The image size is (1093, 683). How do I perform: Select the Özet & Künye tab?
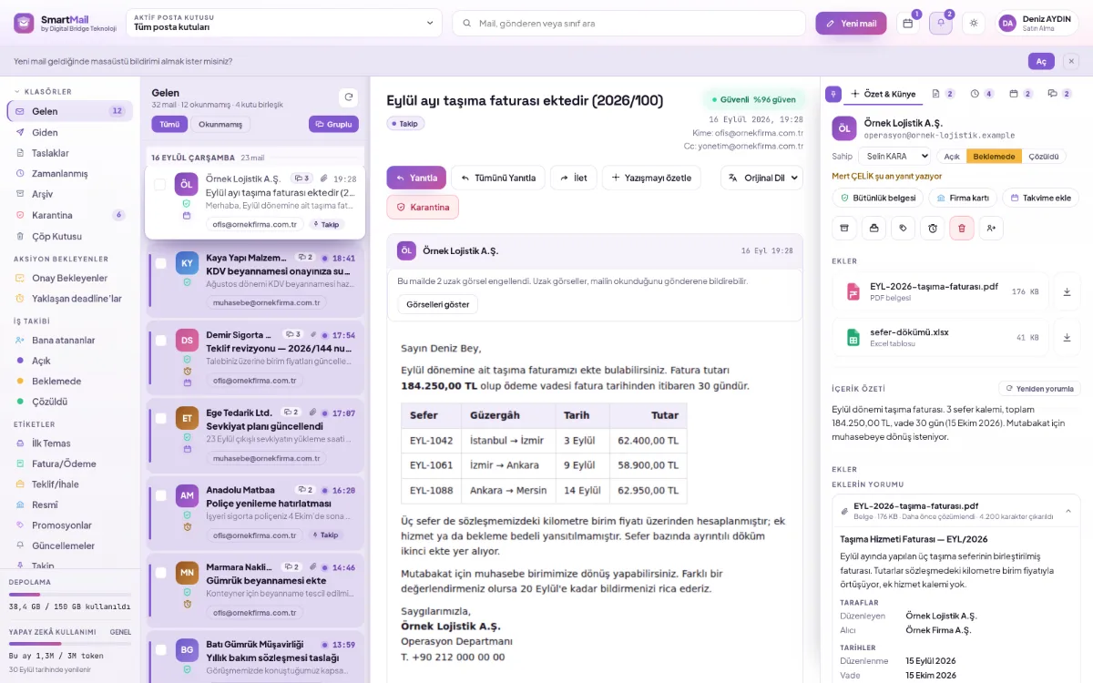883,94
